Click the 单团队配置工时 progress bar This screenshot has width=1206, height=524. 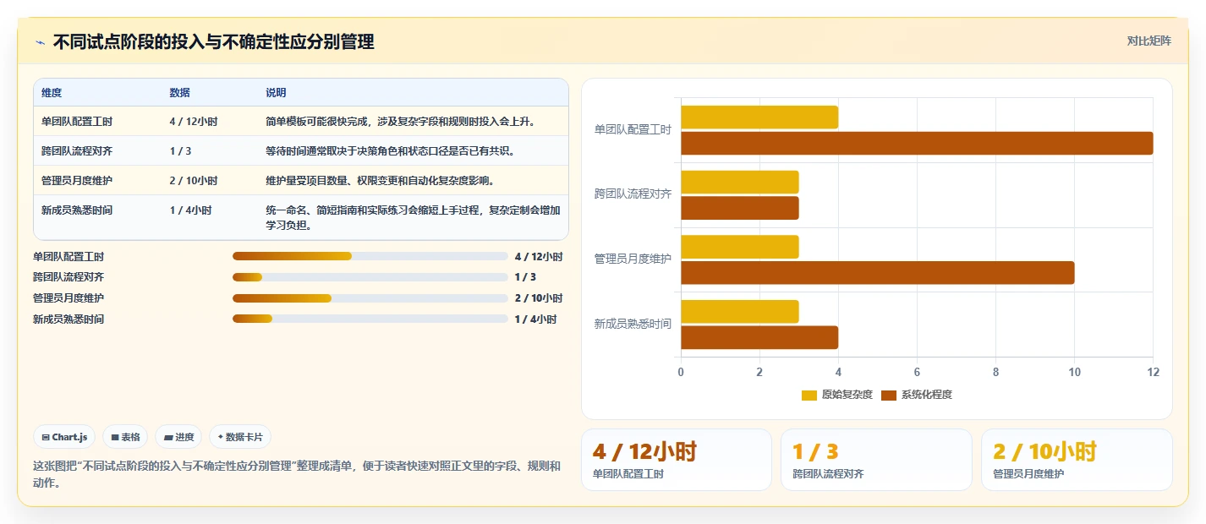pyautogui.click(x=370, y=256)
